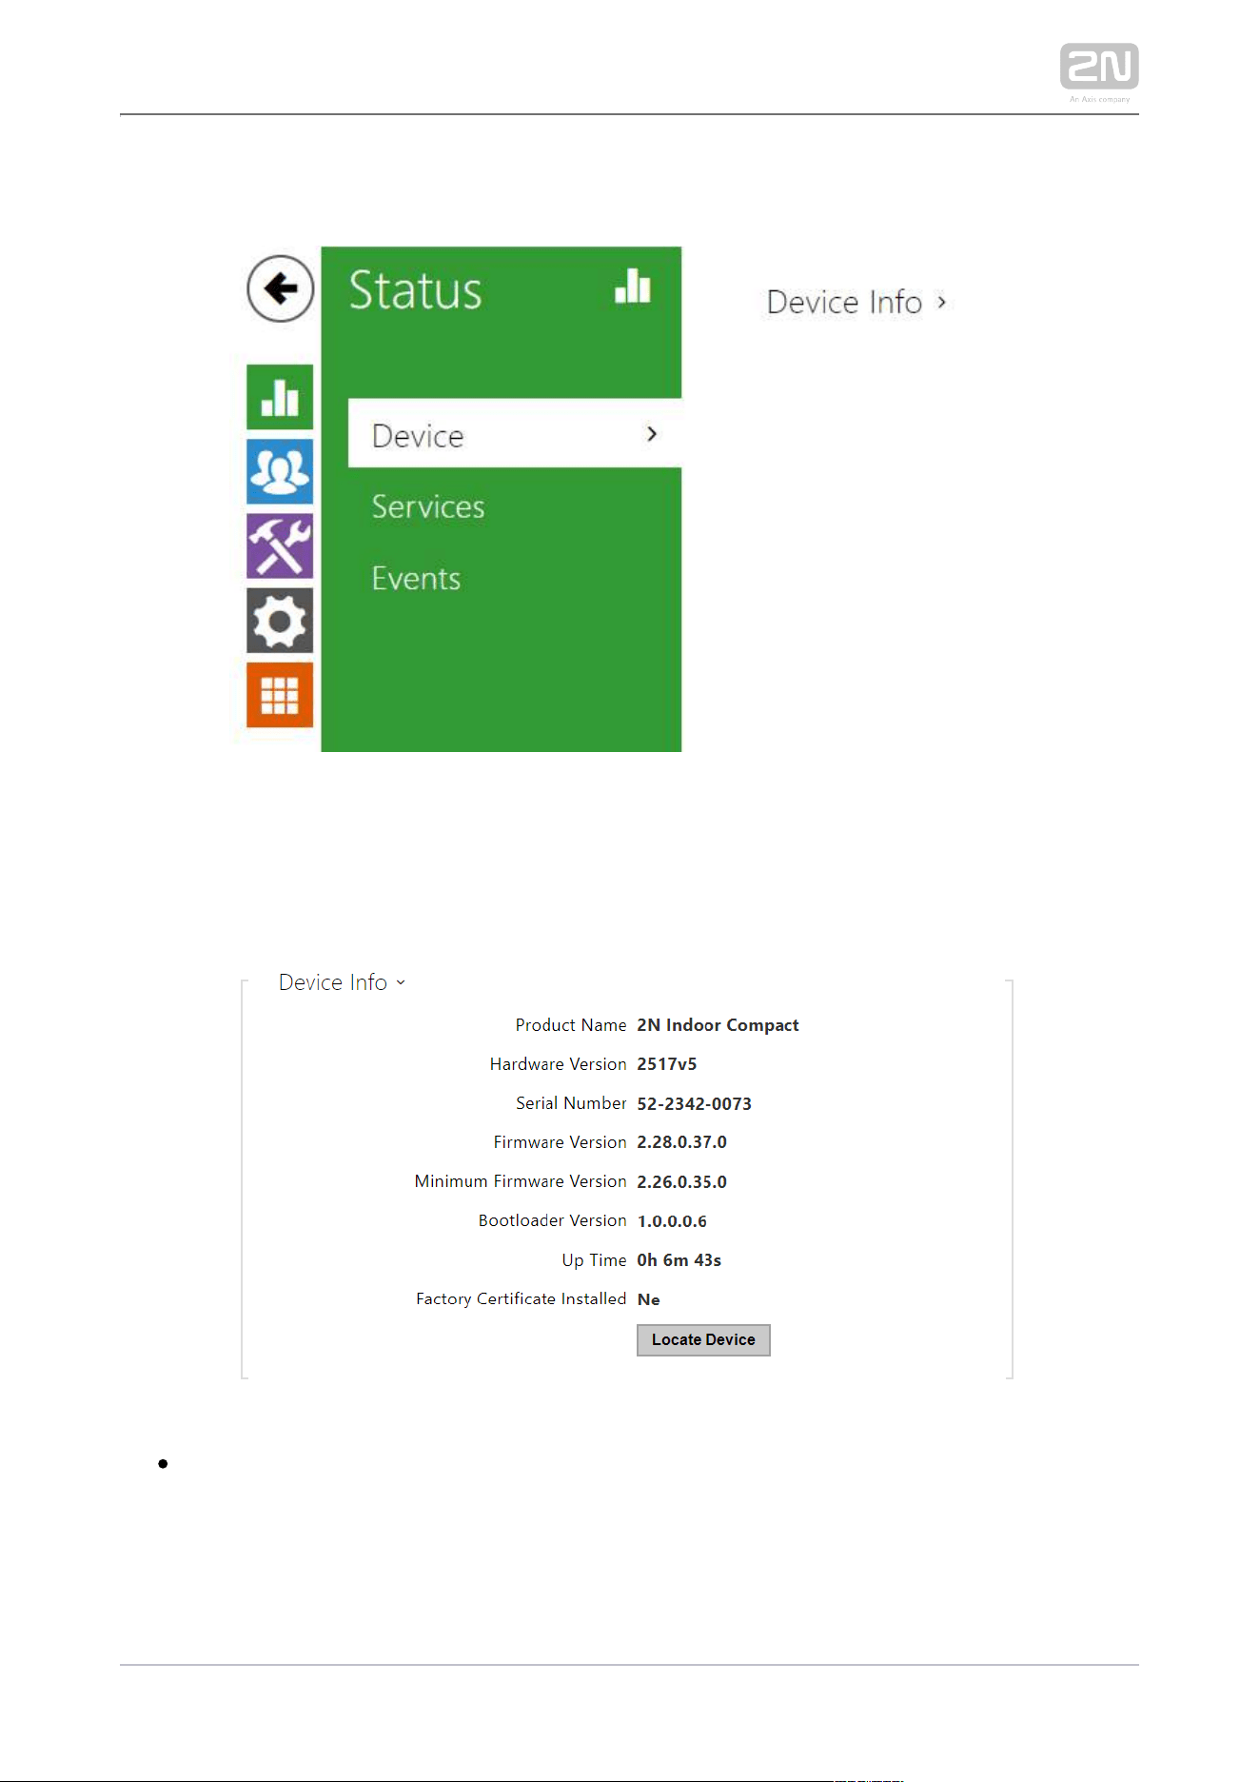Click hardware version value 2517v5

[x=667, y=1064]
